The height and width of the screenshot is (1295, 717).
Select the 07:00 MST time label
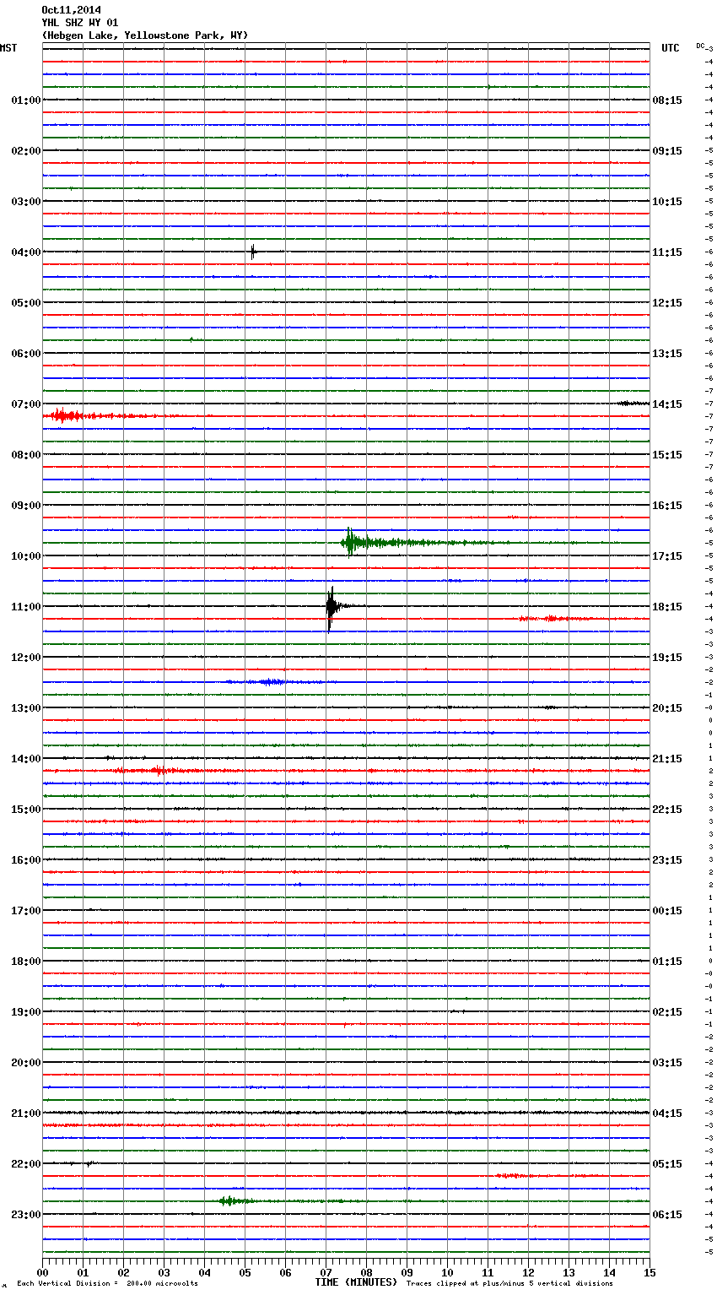coord(26,404)
